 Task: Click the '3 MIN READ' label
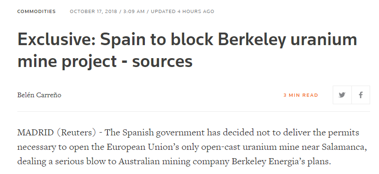pyautogui.click(x=300, y=95)
